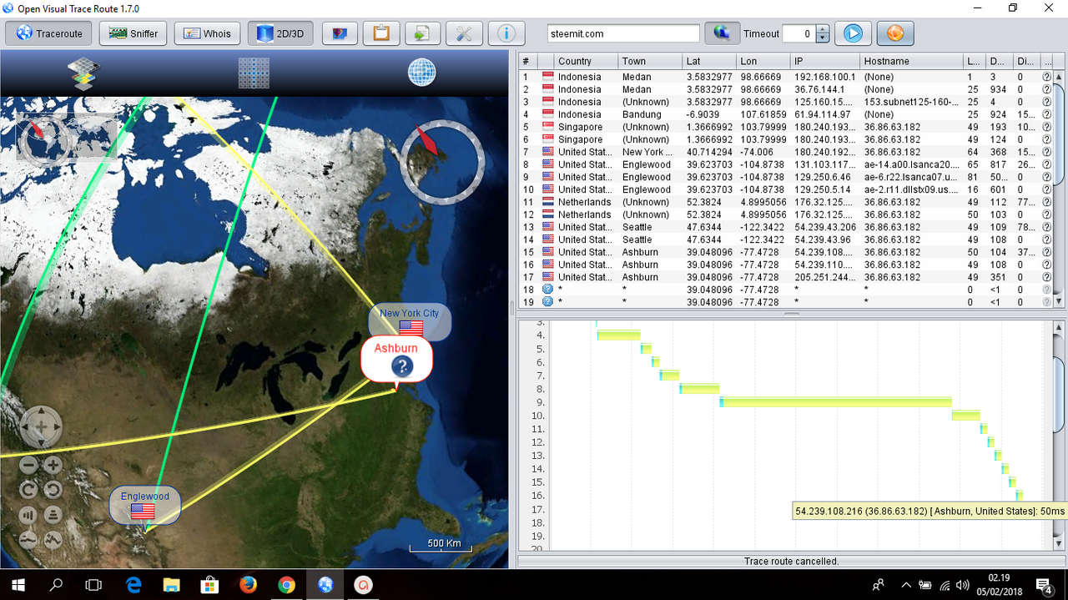The height and width of the screenshot is (600, 1068).
Task: Click the blue play button to start trace
Action: pyautogui.click(x=853, y=33)
